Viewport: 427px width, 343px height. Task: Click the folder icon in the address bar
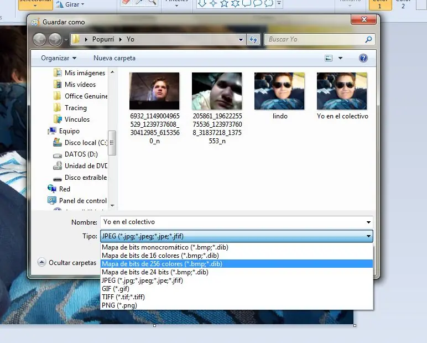click(76, 39)
